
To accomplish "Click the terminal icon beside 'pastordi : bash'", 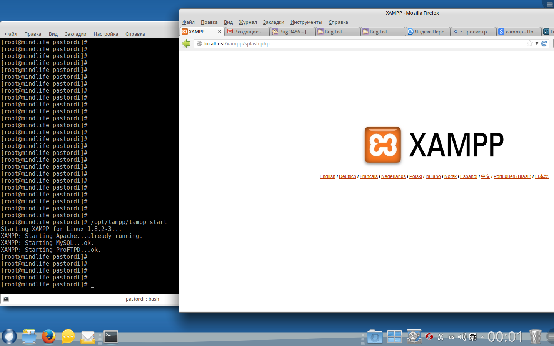I will [x=6, y=299].
